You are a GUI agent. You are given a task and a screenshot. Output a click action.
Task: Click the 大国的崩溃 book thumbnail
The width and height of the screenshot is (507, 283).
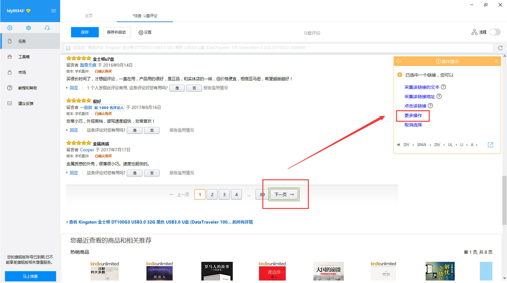pyautogui.click(x=328, y=271)
